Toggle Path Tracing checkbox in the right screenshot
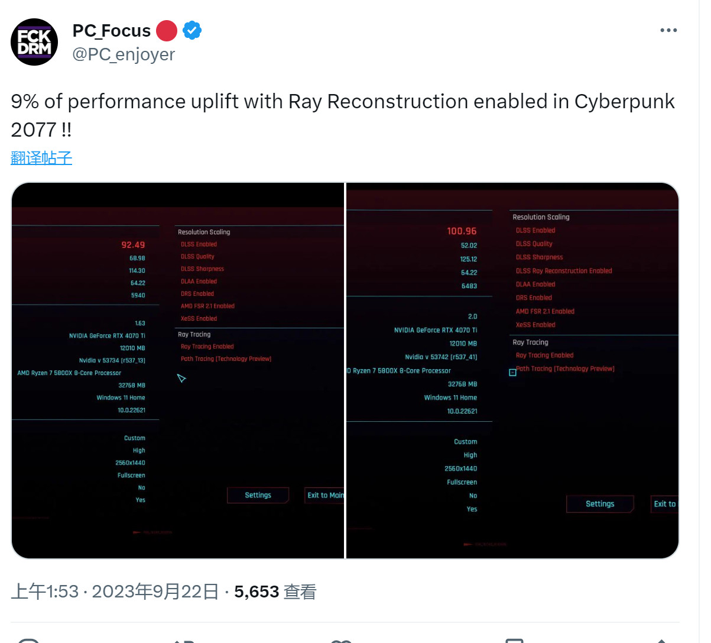 [x=513, y=372]
